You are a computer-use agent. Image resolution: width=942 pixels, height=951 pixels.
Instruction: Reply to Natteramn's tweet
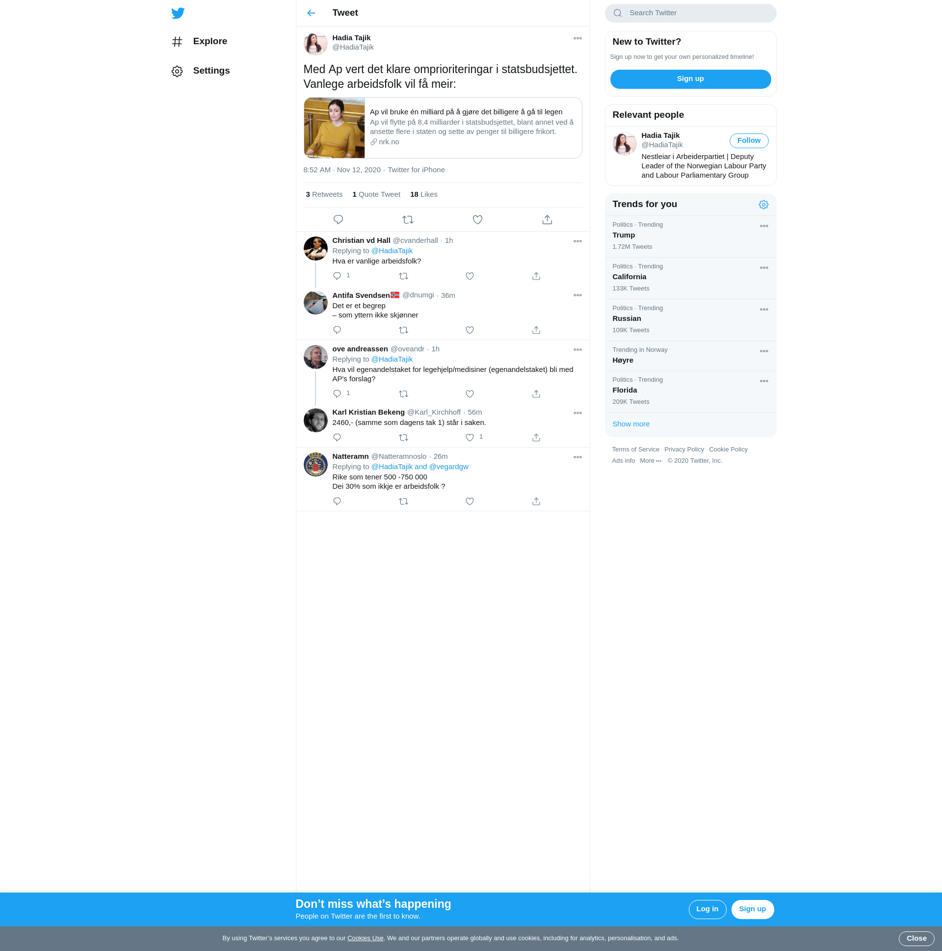click(337, 501)
